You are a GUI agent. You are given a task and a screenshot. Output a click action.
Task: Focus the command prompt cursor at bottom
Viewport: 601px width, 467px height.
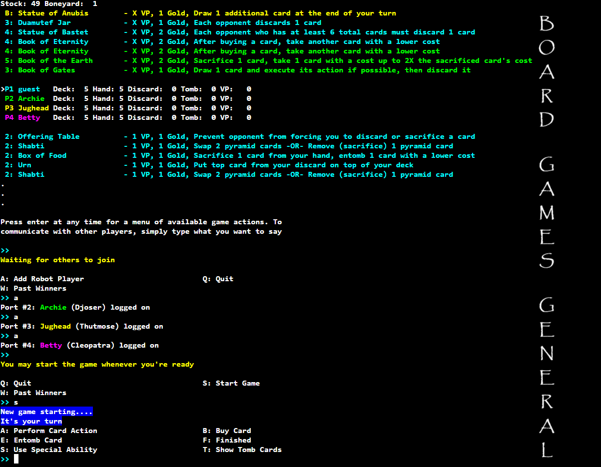coord(16,459)
